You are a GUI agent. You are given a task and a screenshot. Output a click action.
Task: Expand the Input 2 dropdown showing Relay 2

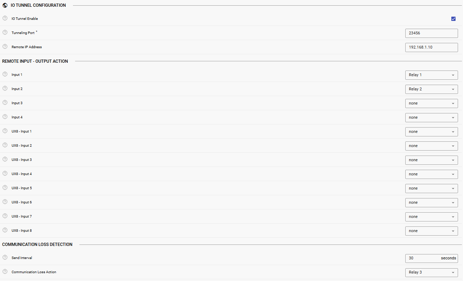pos(431,89)
